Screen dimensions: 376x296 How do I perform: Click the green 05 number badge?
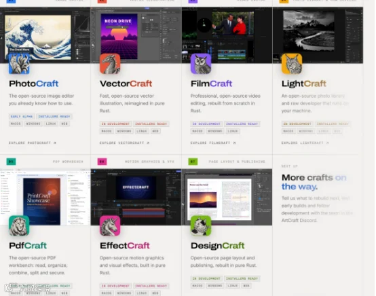tap(11, 162)
